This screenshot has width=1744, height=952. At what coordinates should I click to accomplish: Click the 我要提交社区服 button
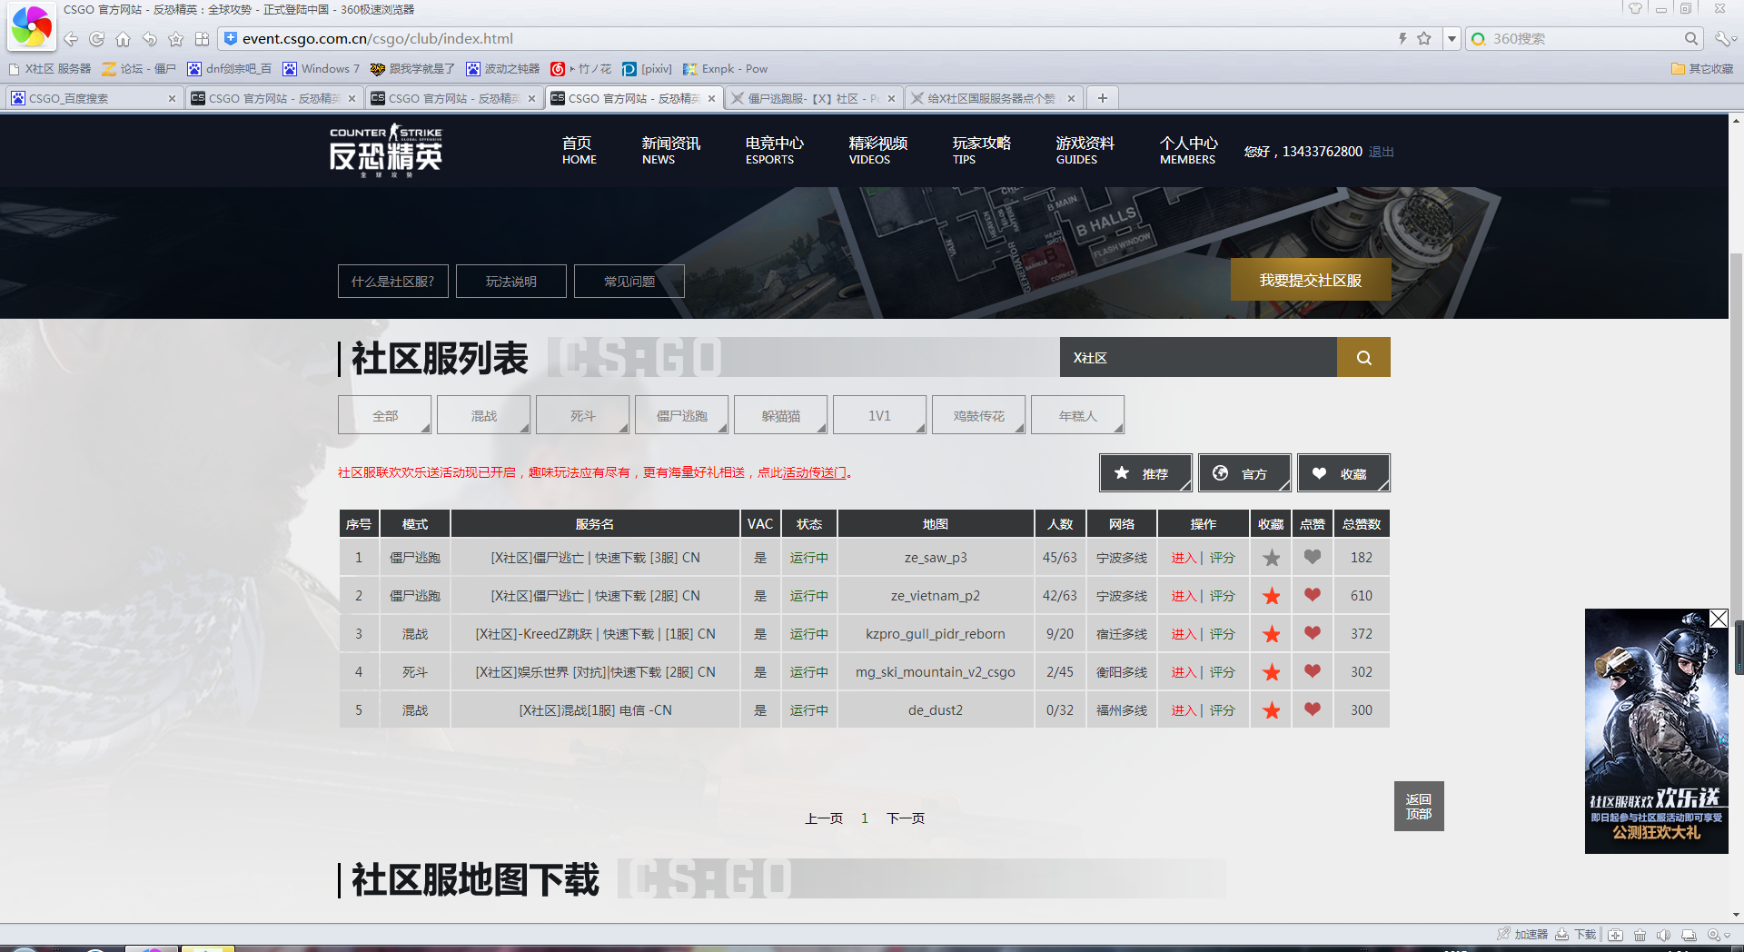(1310, 280)
